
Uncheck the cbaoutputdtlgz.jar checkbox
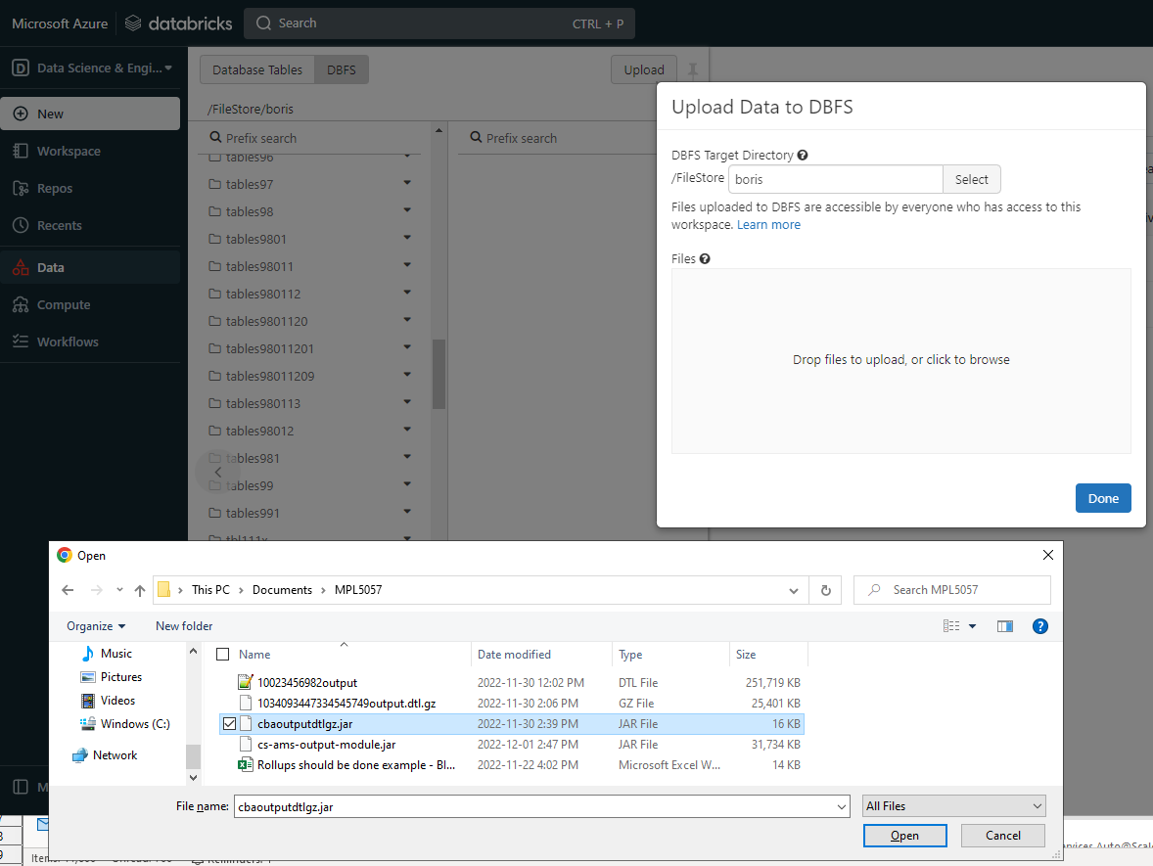229,724
